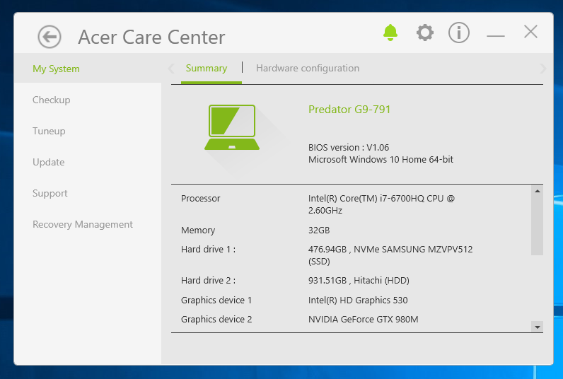Image resolution: width=563 pixels, height=379 pixels.
Task: Click the Hard drive 1 label
Action: click(x=208, y=250)
